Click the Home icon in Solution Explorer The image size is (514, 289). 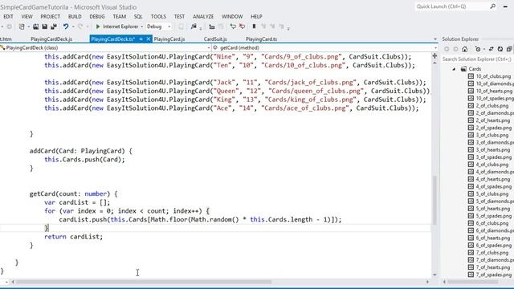[x=464, y=49]
